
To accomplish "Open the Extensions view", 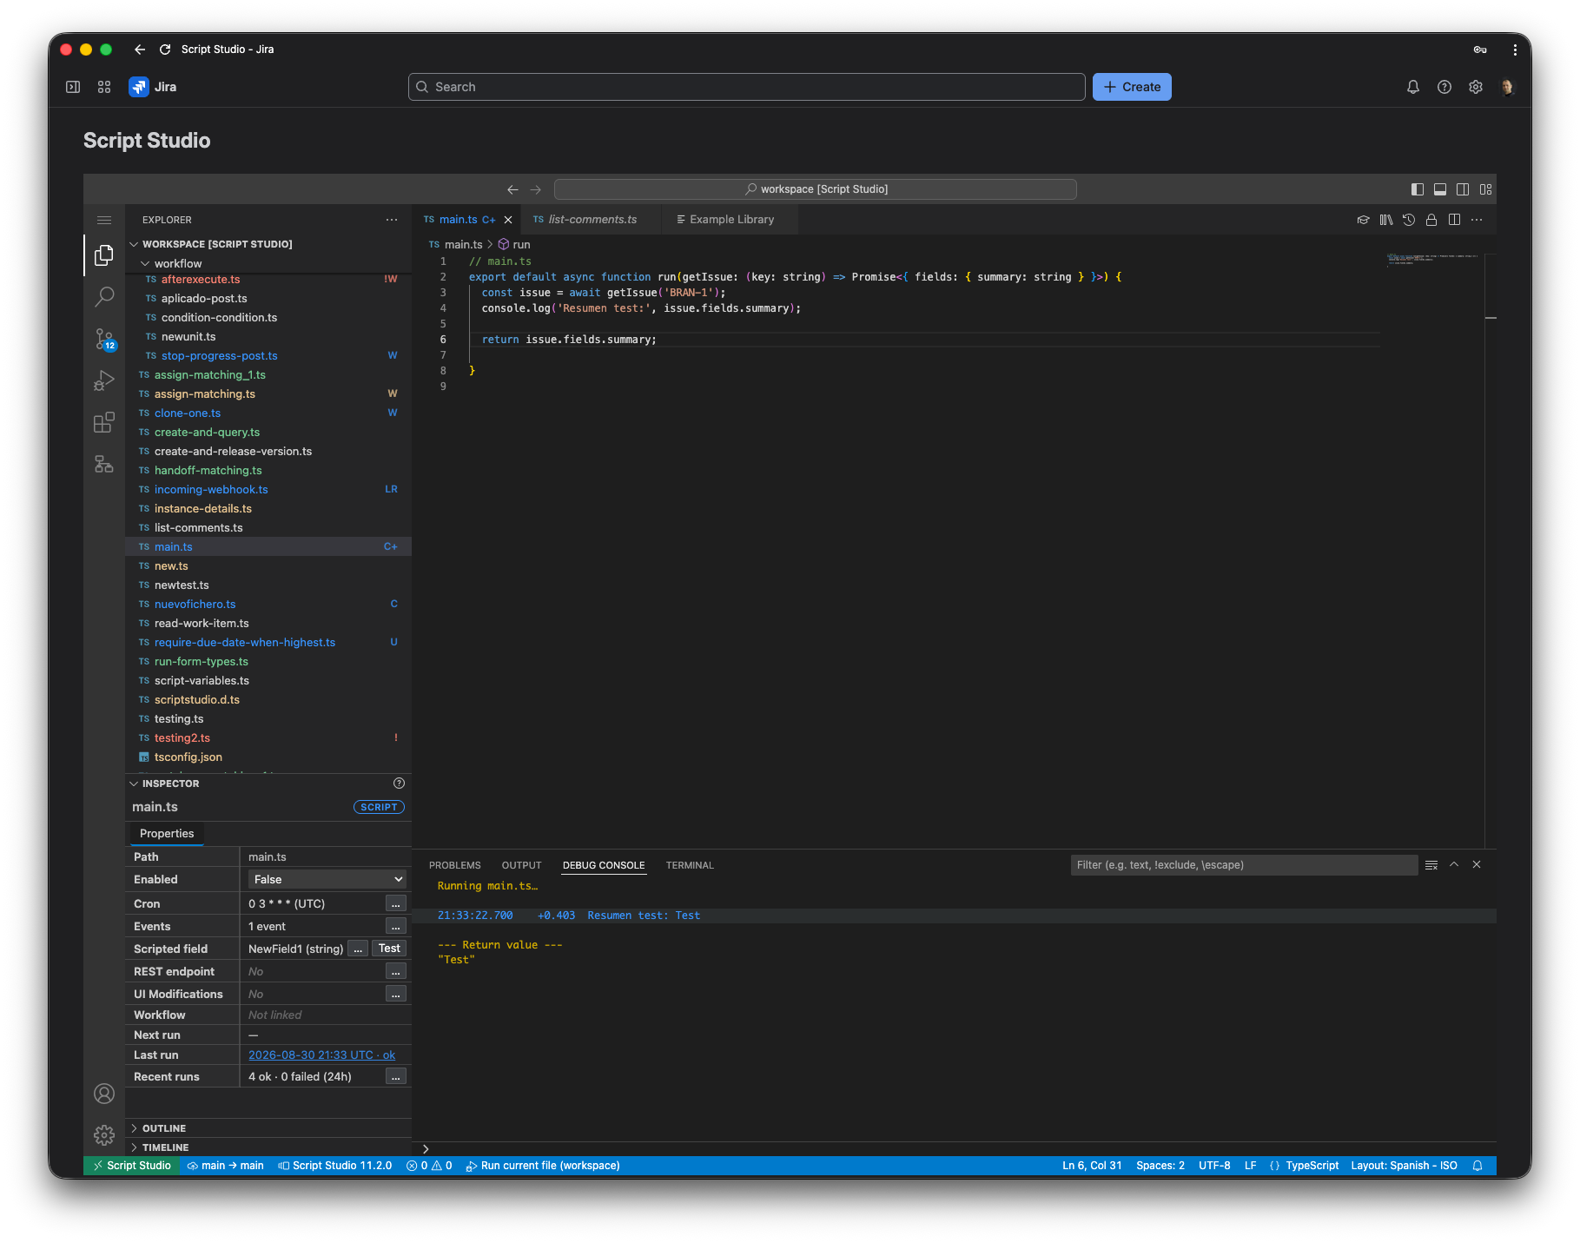I will click(104, 422).
